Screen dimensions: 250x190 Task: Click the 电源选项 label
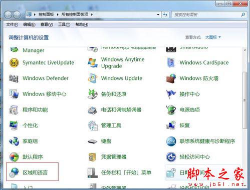(x=190, y=109)
